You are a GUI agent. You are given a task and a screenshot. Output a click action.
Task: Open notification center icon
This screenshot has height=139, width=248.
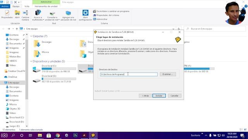[x=242, y=136]
